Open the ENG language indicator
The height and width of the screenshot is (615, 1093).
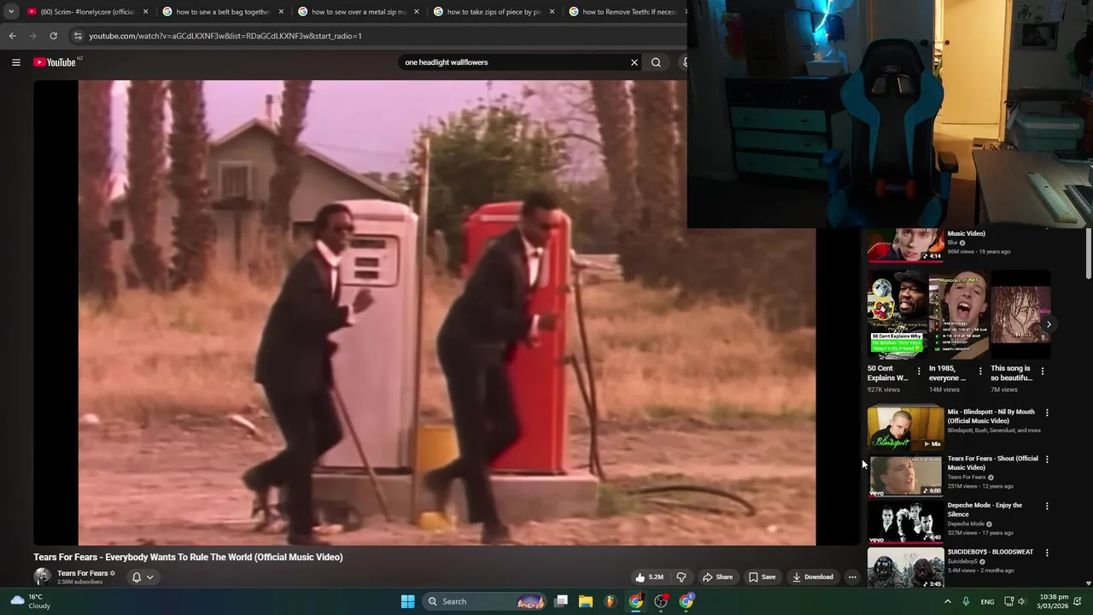(x=987, y=601)
